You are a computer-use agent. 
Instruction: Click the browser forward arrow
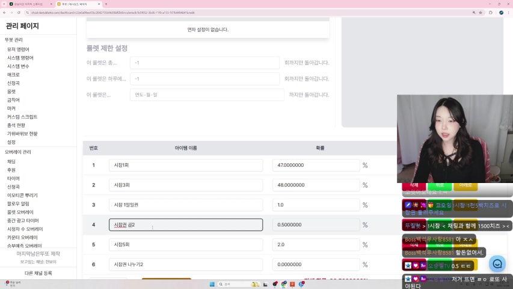(x=11, y=13)
